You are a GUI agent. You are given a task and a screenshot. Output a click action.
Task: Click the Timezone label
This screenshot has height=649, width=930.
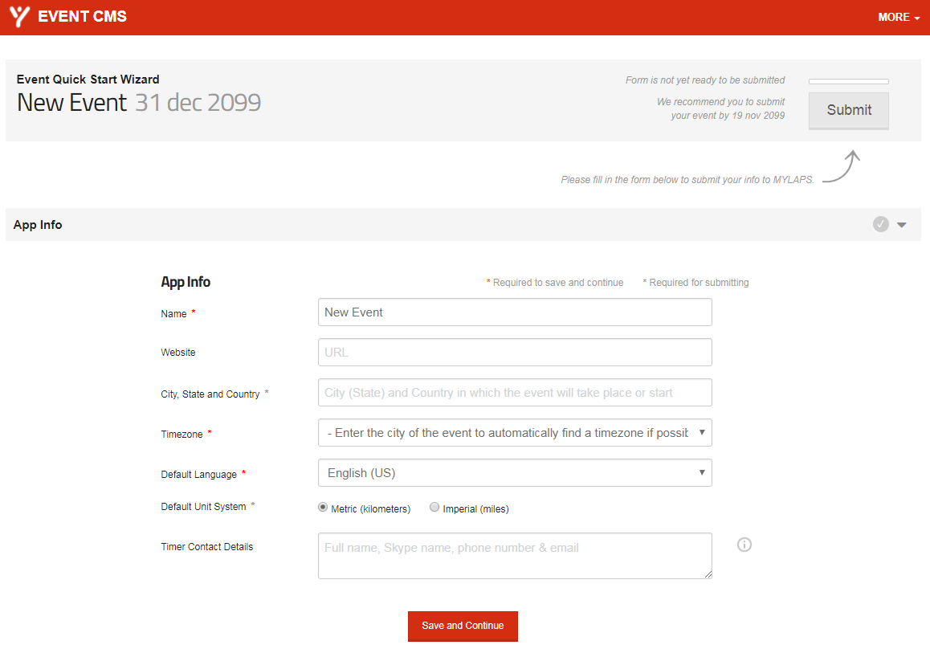coord(182,435)
